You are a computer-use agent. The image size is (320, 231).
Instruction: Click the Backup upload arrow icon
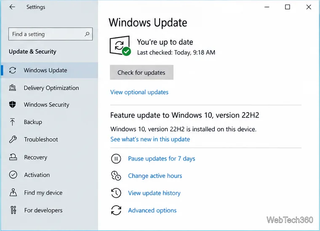click(13, 122)
